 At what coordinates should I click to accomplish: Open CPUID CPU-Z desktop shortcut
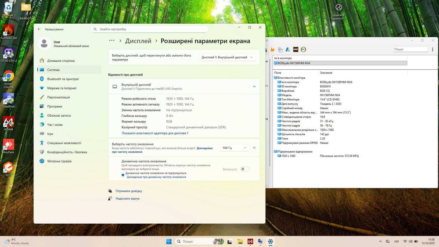(8, 54)
